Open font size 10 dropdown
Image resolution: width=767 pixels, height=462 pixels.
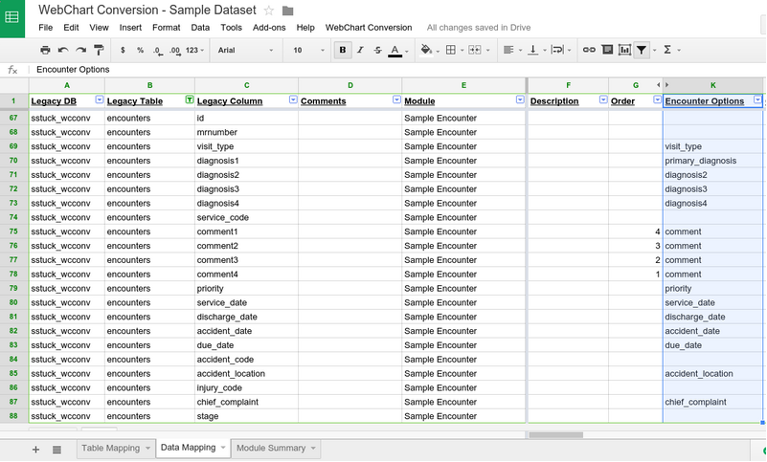306,50
